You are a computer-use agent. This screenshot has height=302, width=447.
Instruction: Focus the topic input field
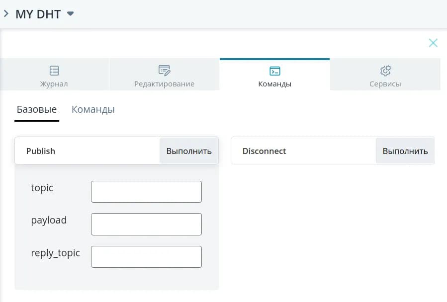pyautogui.click(x=146, y=192)
